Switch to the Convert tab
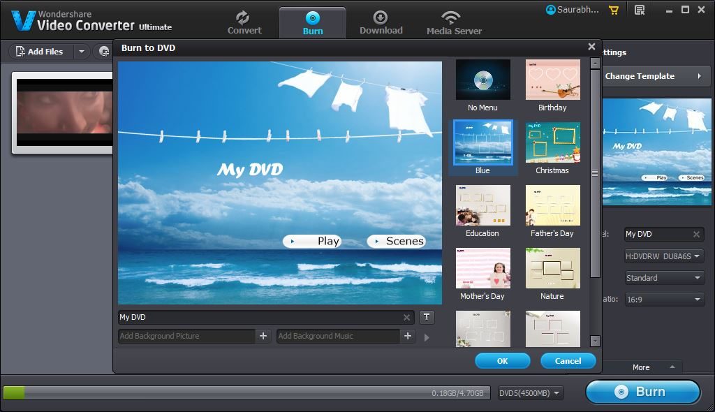 tap(244, 22)
